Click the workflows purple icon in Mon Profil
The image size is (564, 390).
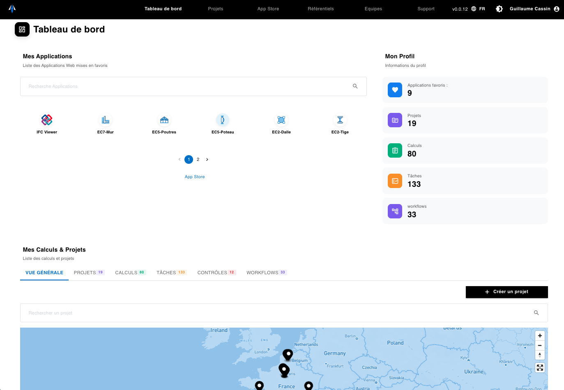click(395, 211)
